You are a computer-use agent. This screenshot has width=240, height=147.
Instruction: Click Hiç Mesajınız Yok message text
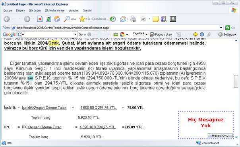206,122
